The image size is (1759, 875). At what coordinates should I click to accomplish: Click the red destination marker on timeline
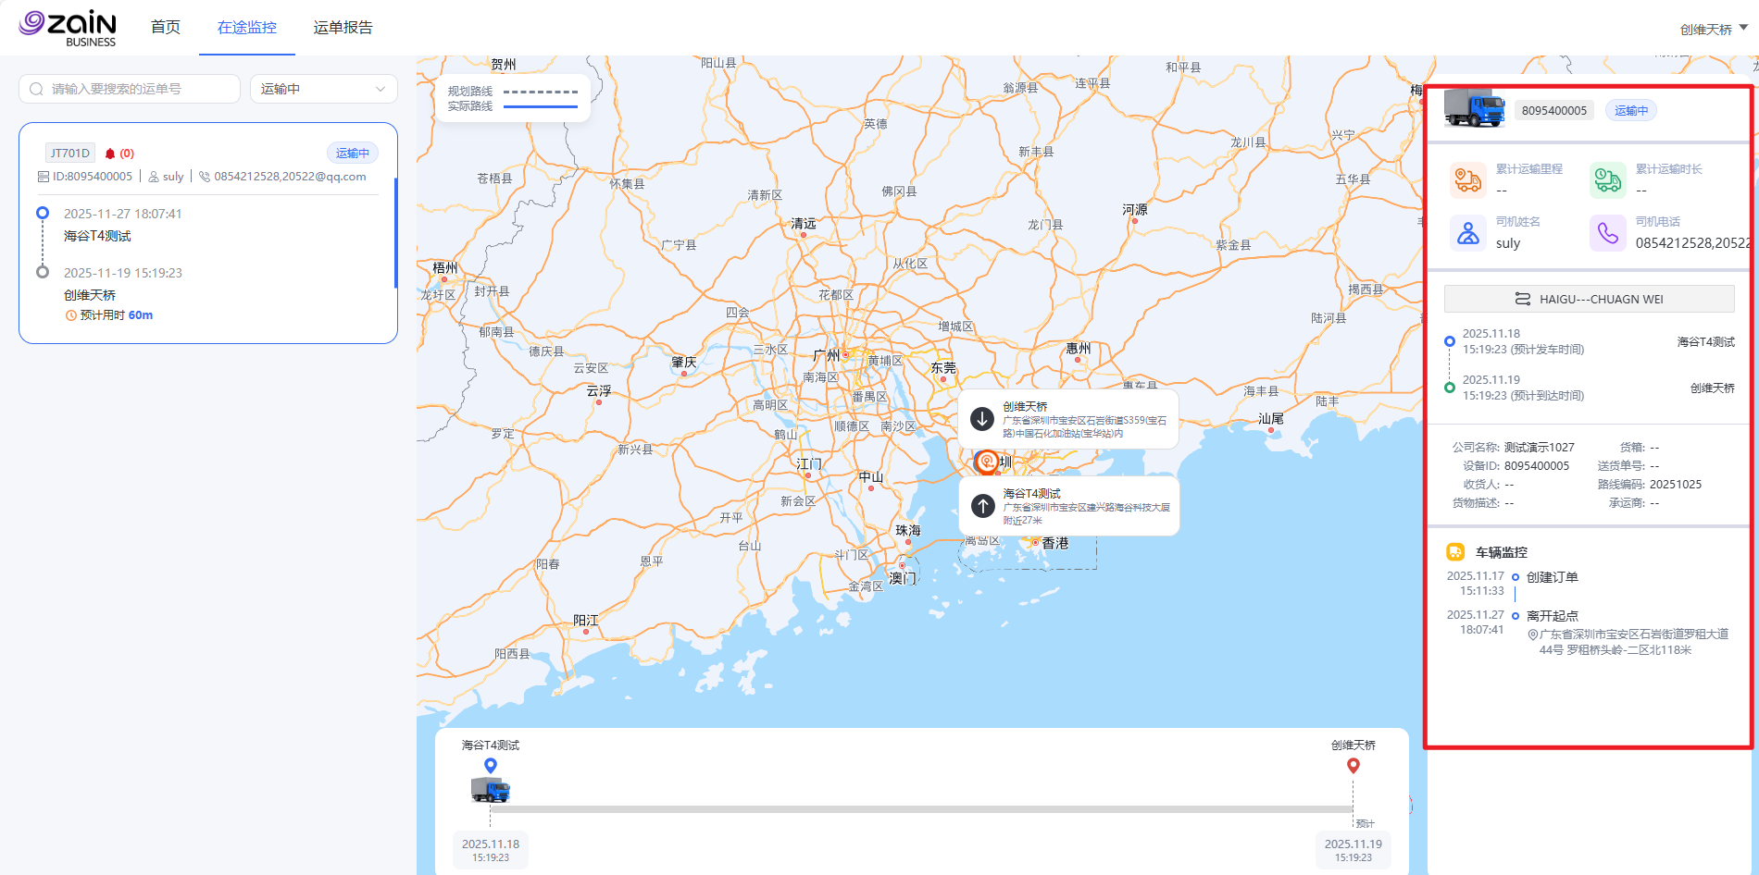click(1354, 766)
